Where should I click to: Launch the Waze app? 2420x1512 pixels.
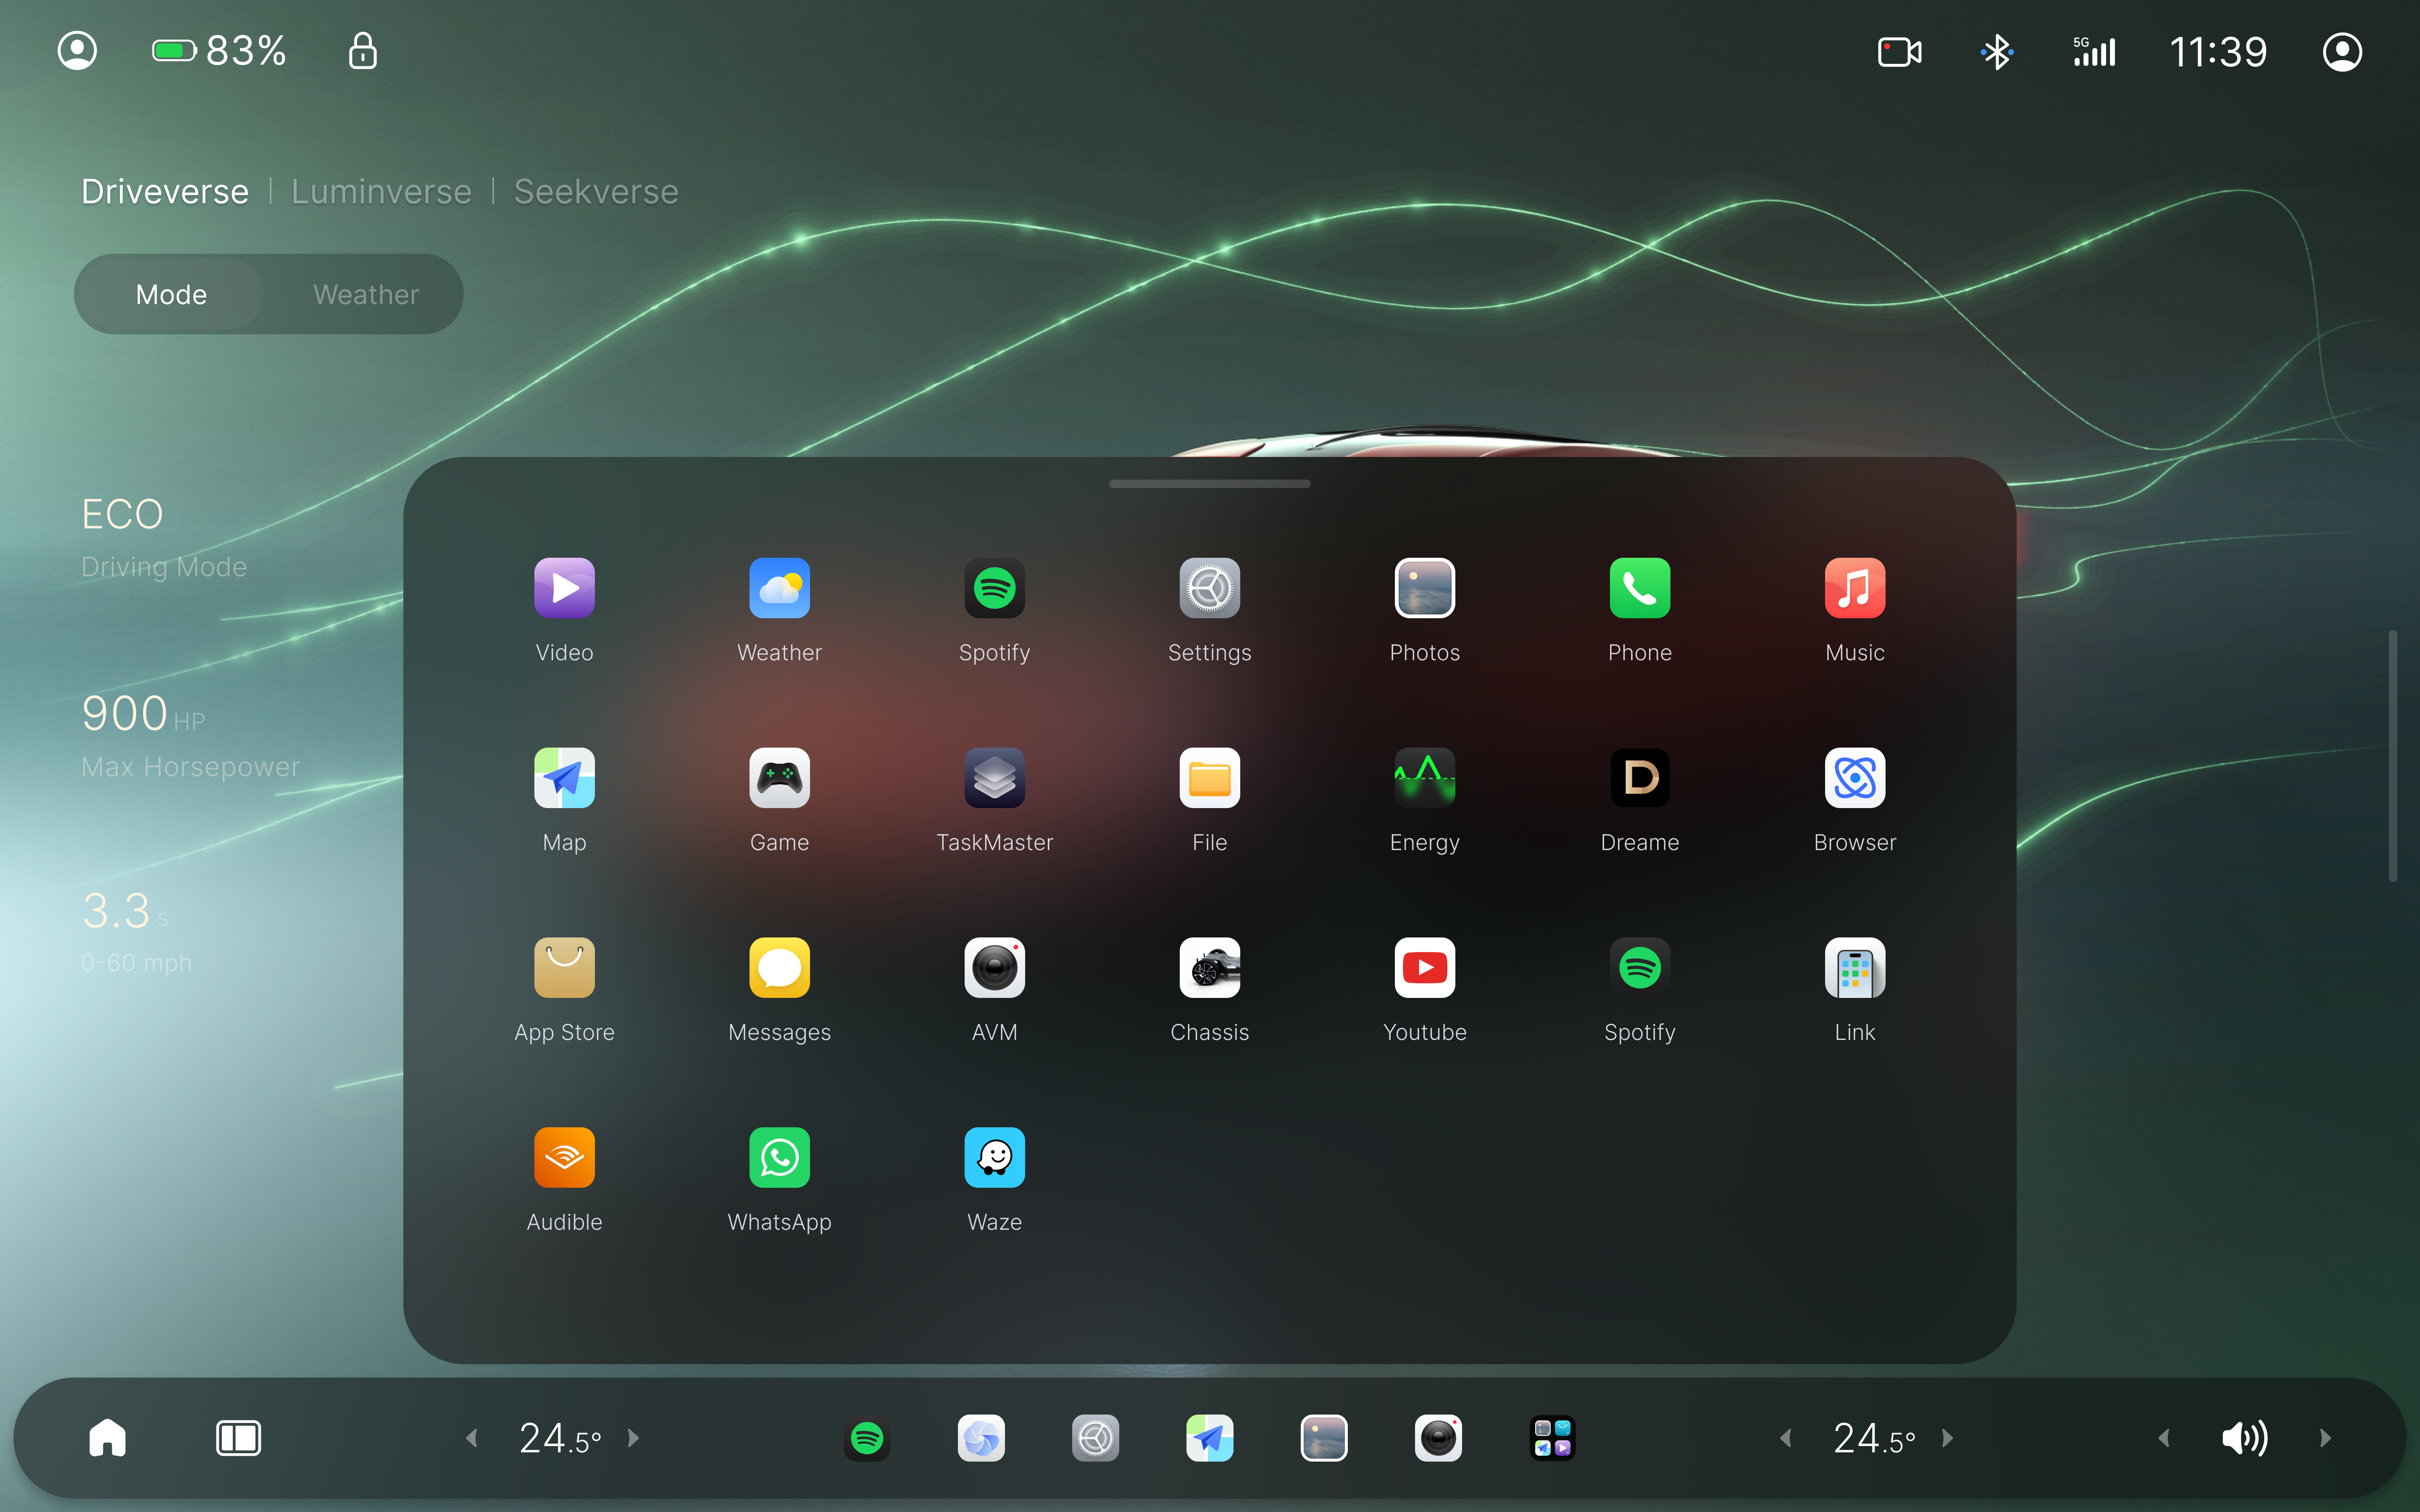coord(994,1158)
